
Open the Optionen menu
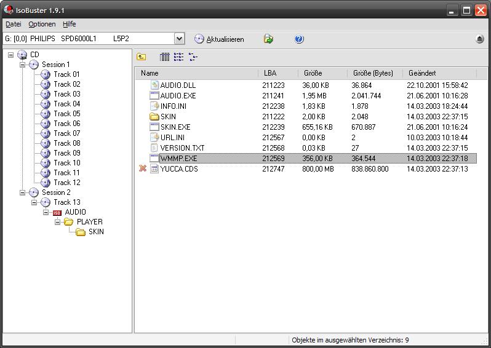tap(42, 24)
